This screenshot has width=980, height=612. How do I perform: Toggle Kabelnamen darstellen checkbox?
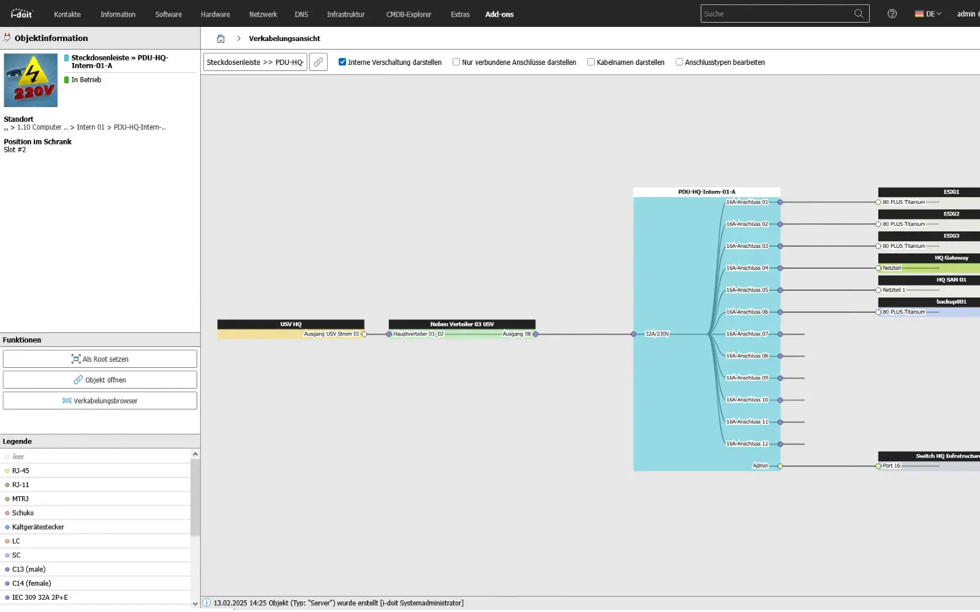591,62
